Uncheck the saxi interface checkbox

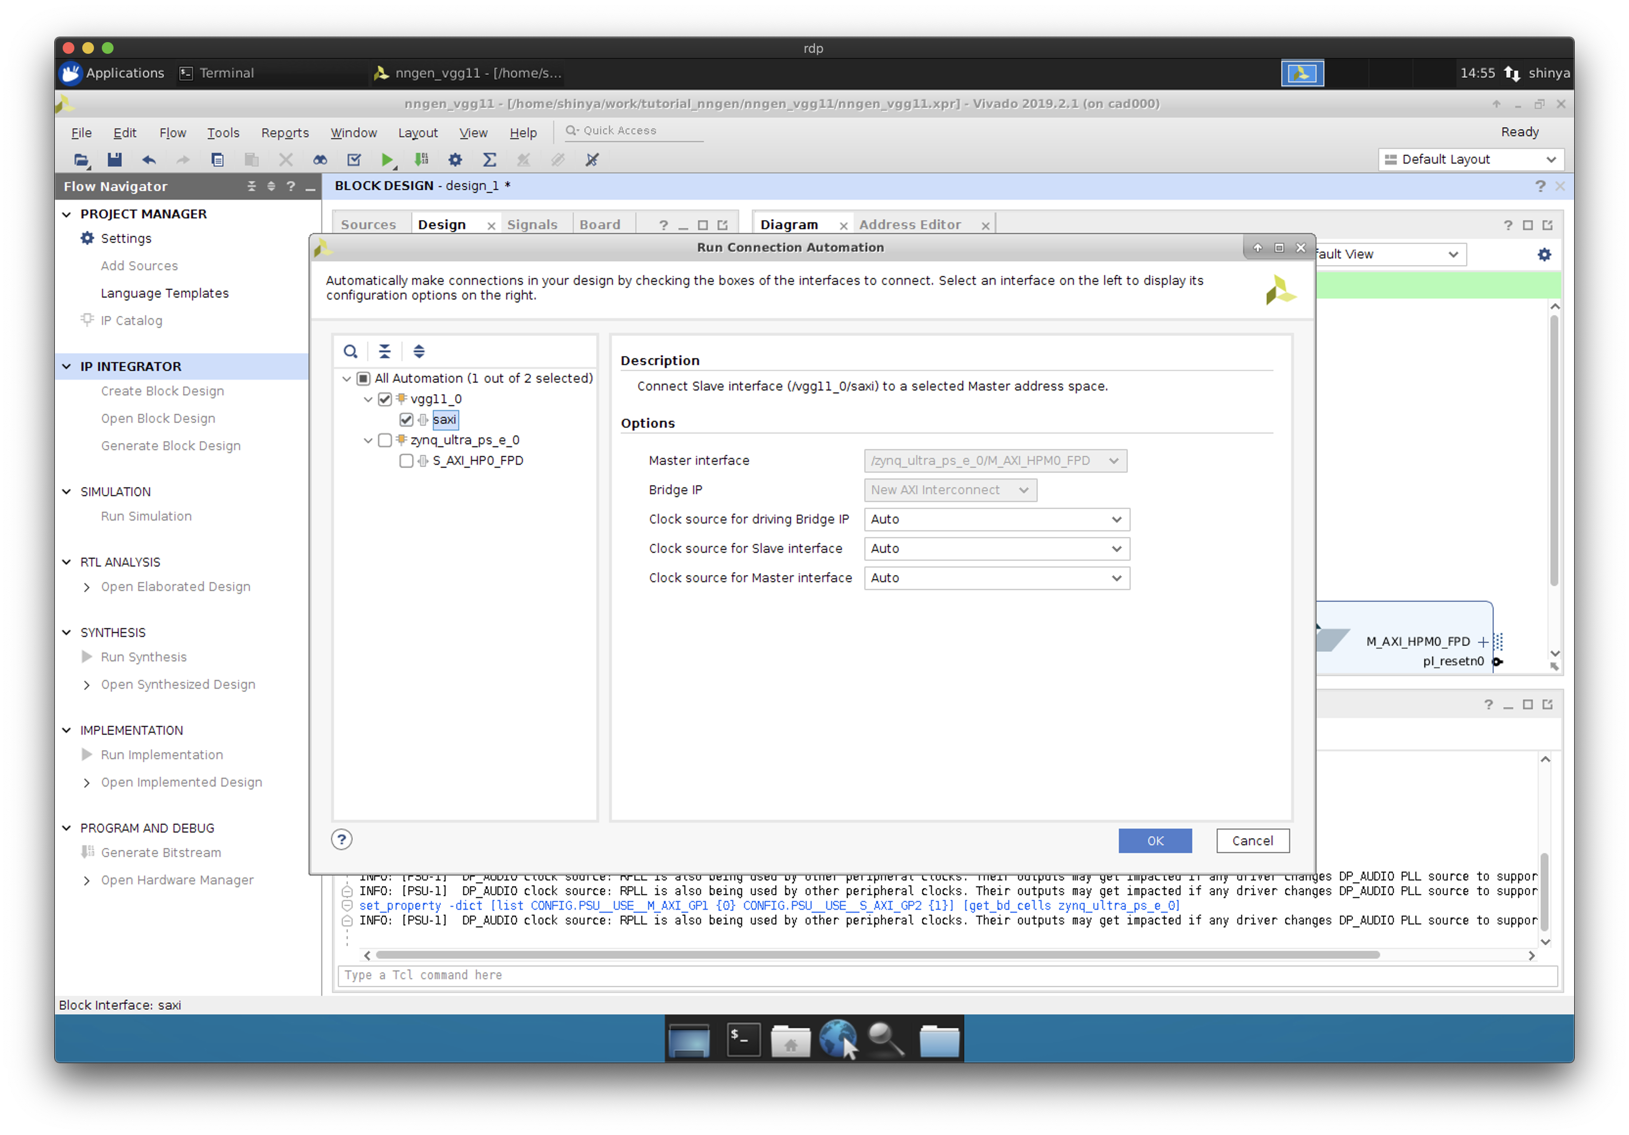pyautogui.click(x=407, y=420)
